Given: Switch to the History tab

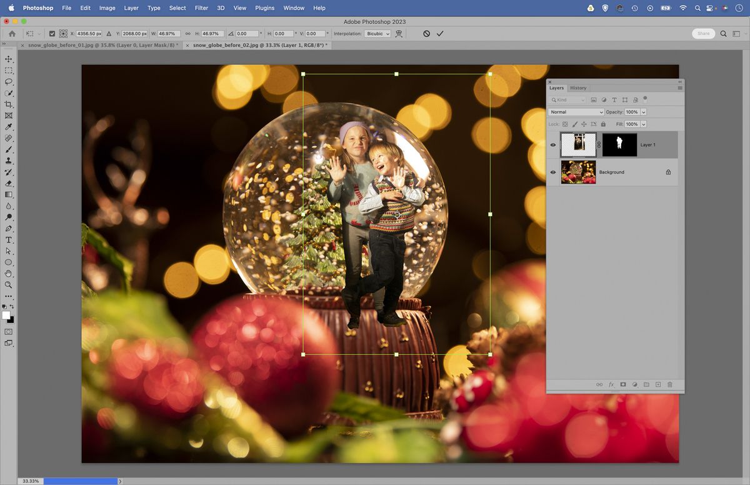Looking at the screenshot, I should coord(578,87).
